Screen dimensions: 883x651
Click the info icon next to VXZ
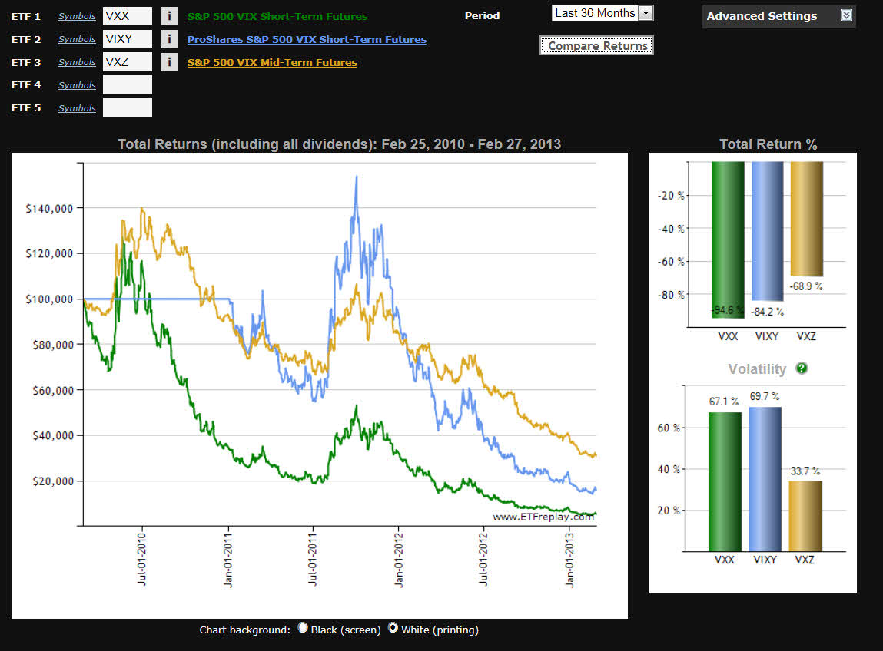tap(169, 62)
